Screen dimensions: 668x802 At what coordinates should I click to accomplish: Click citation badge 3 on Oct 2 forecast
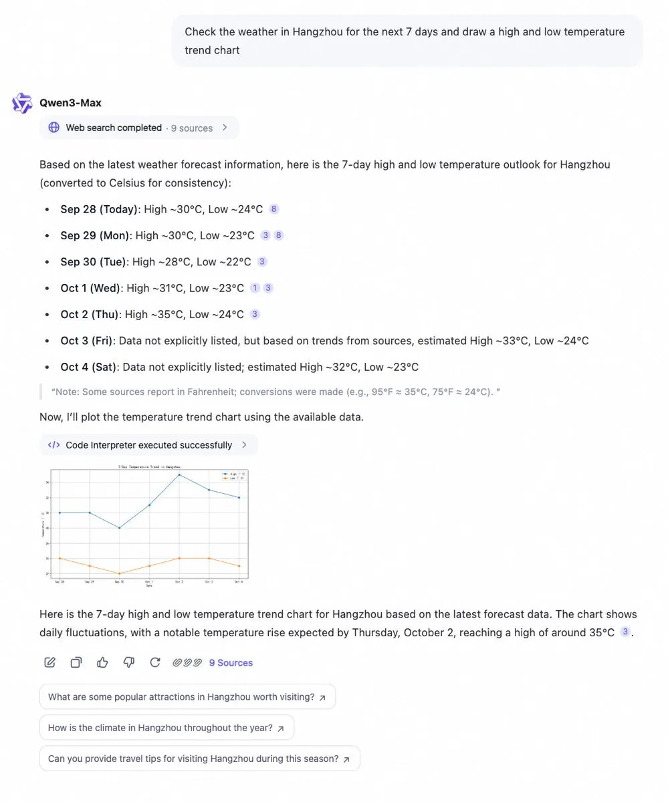(254, 313)
